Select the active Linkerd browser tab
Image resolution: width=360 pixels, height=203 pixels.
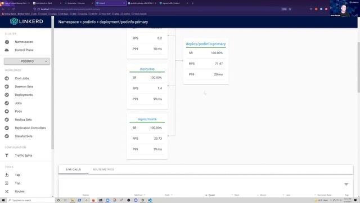click(x=110, y=3)
